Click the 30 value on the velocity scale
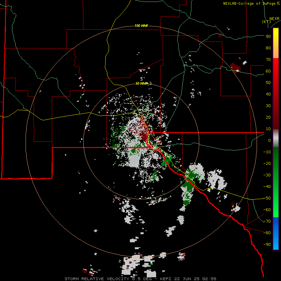This screenshot has width=281, height=281. (268, 106)
